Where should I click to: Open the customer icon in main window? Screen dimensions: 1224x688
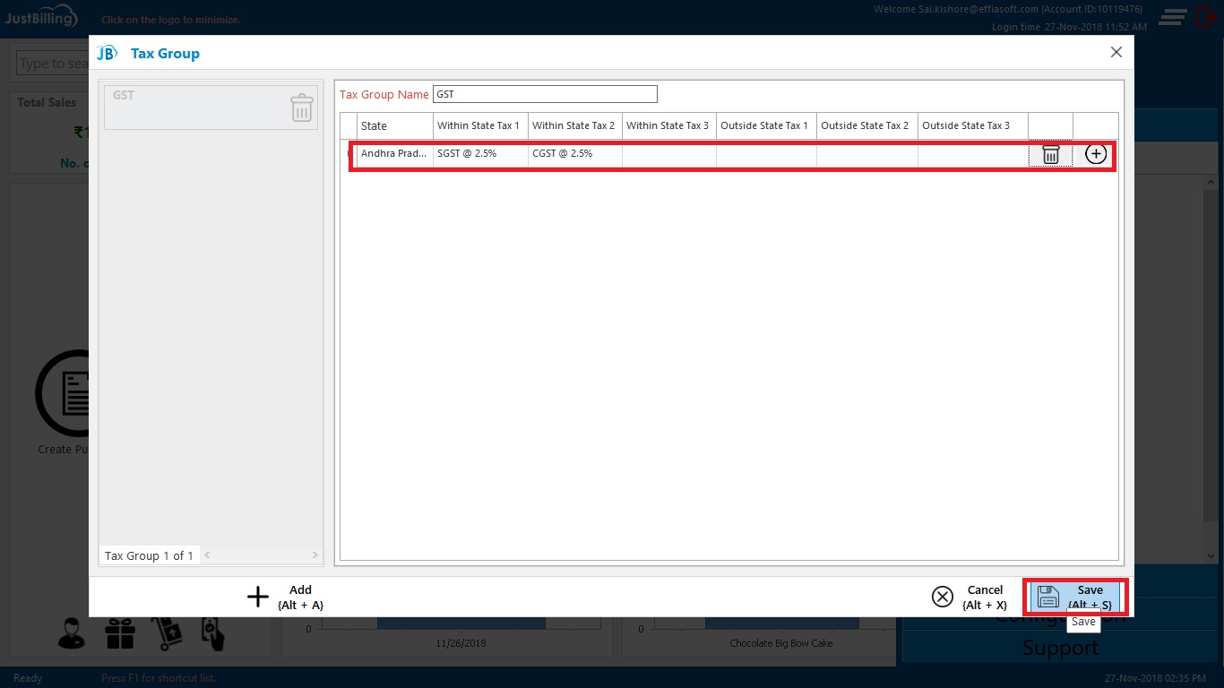[x=72, y=633]
